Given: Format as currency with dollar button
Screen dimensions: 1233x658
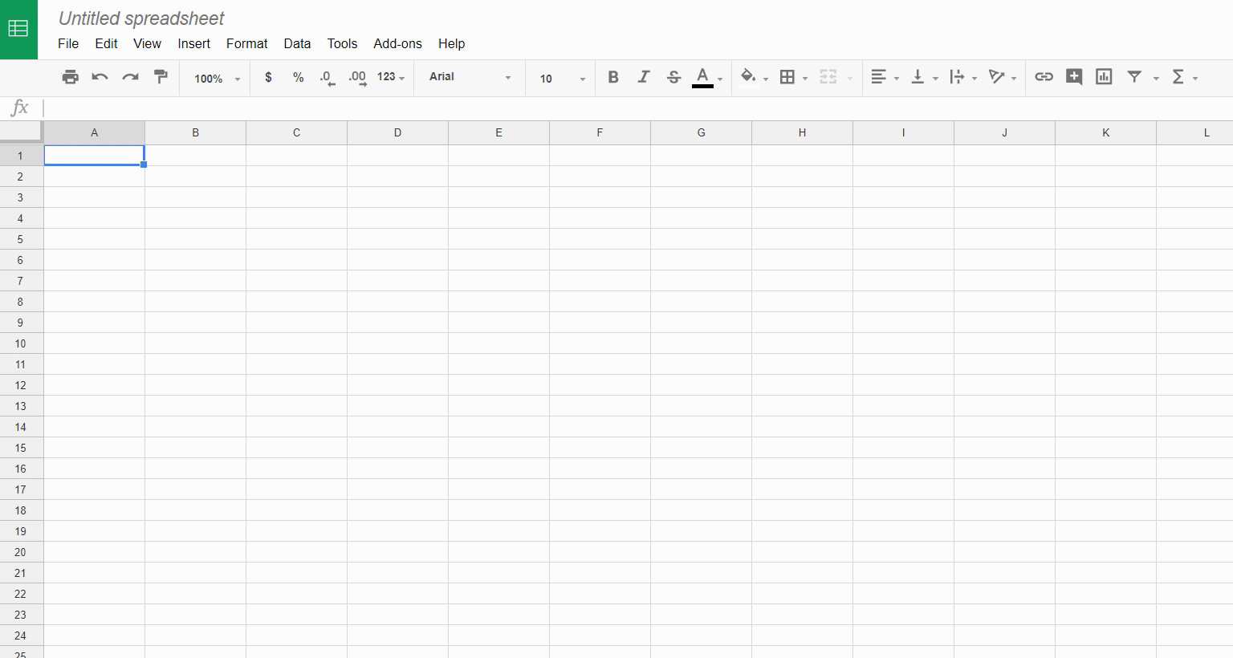Looking at the screenshot, I should tap(268, 77).
